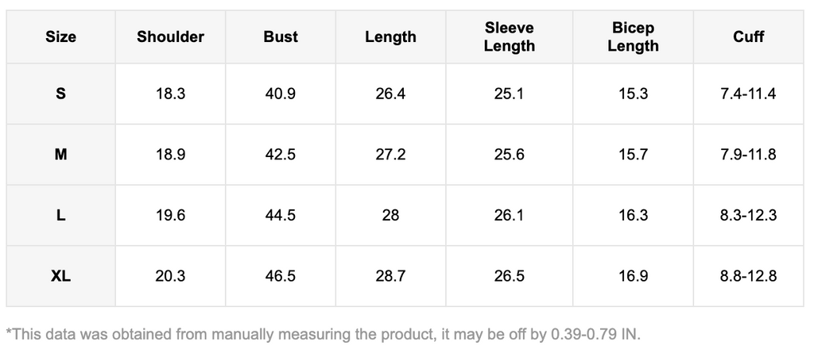814x353 pixels.
Task: Click the Length column header
Action: coord(390,36)
